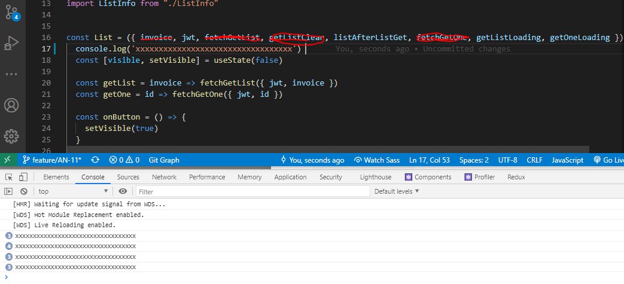624x284 pixels.
Task: Change end of line sequence CRLF
Action: (534, 160)
